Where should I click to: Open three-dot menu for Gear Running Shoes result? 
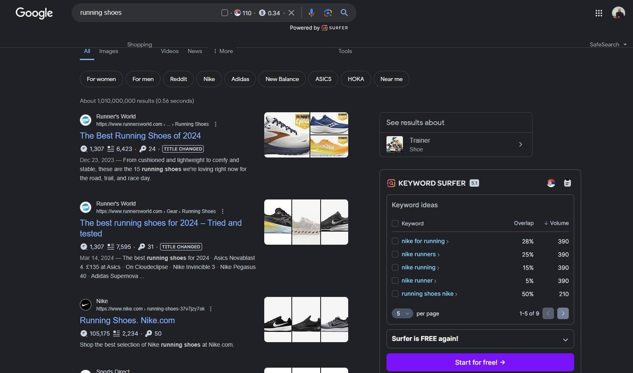pyautogui.click(x=223, y=211)
